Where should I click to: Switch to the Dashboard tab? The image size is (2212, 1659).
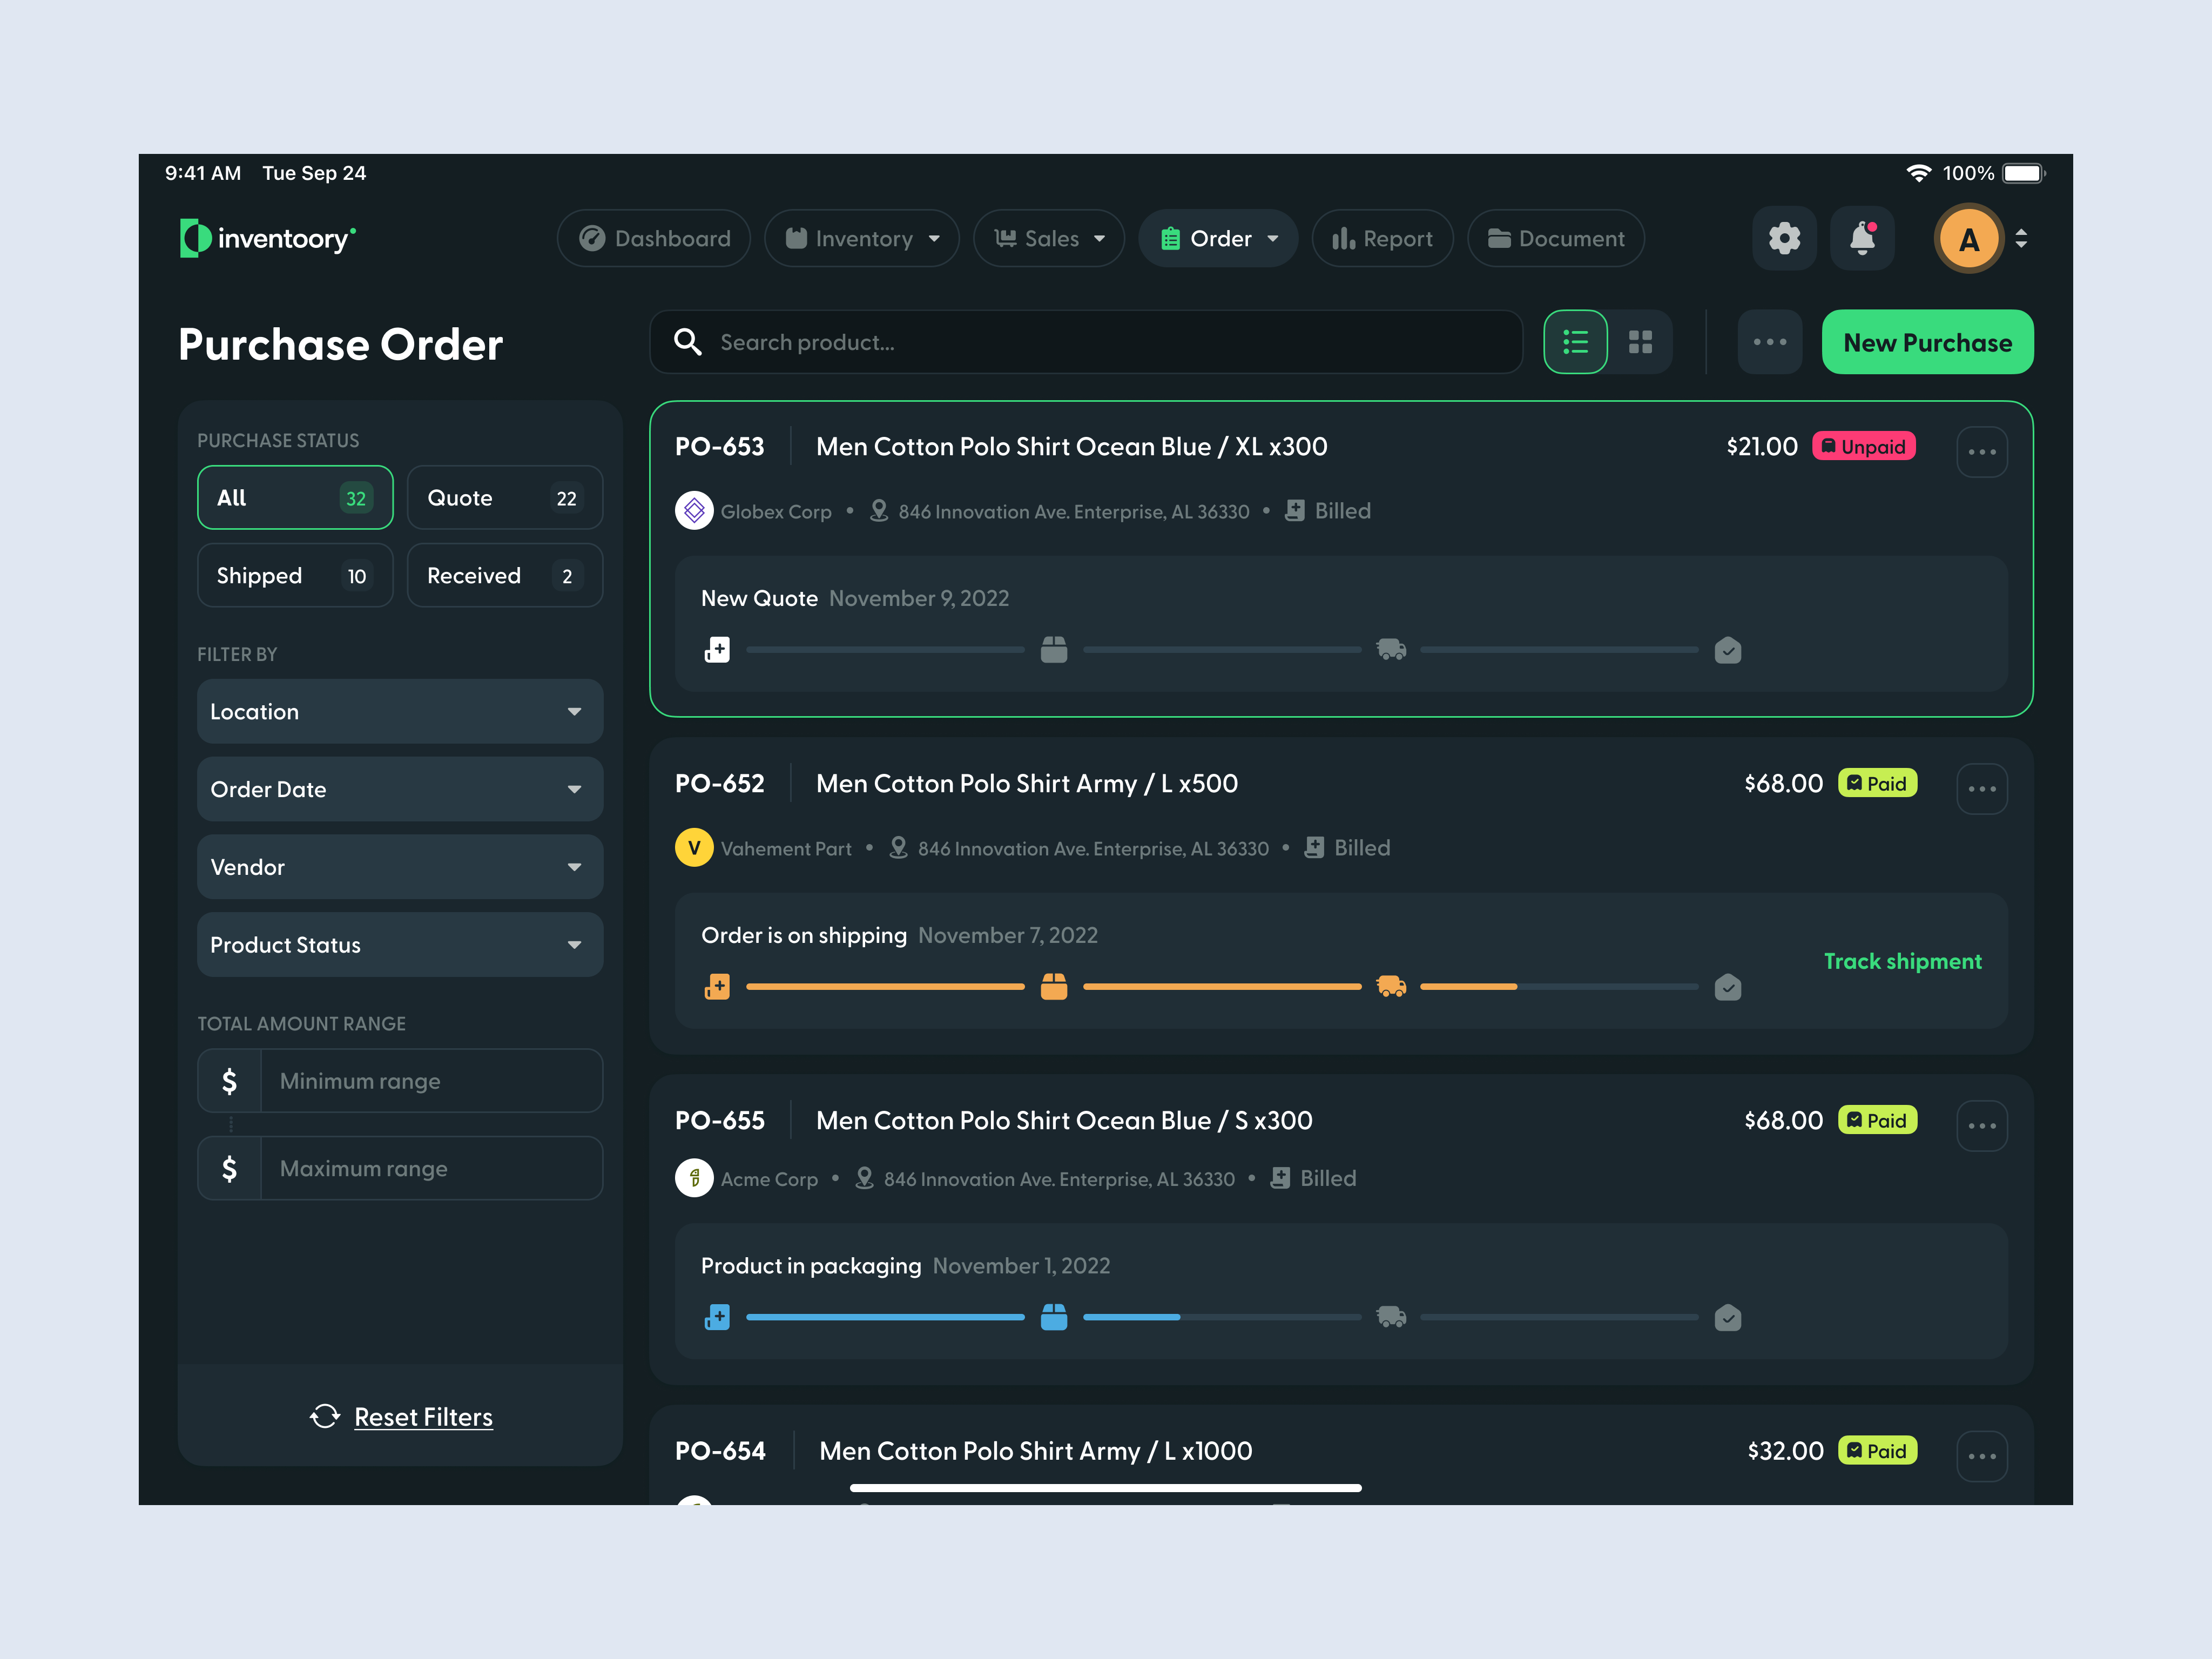click(x=653, y=238)
